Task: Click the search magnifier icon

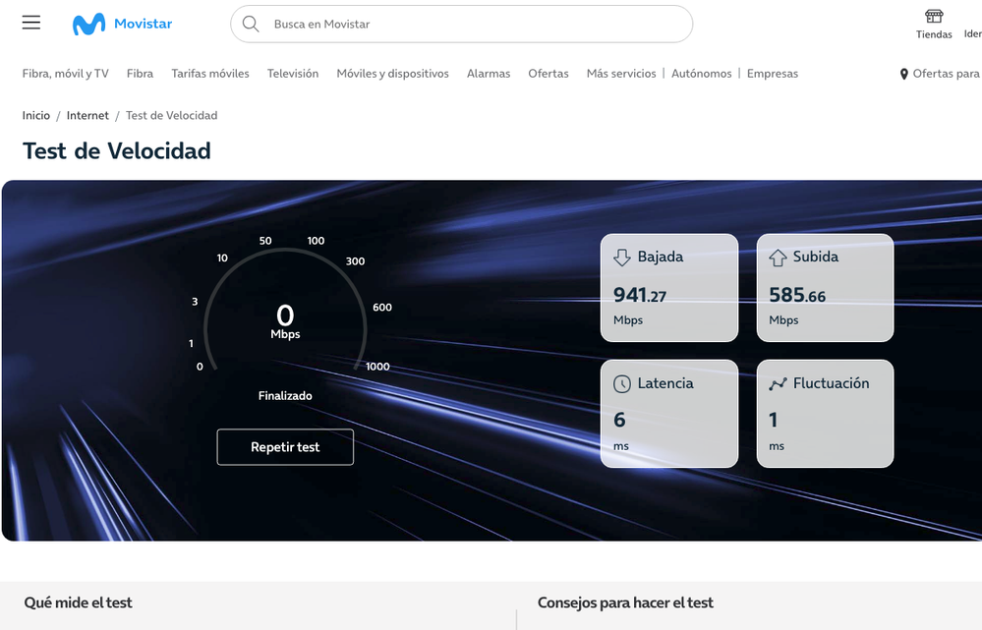Action: pos(251,24)
